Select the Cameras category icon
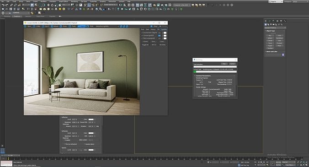 click(273, 24)
